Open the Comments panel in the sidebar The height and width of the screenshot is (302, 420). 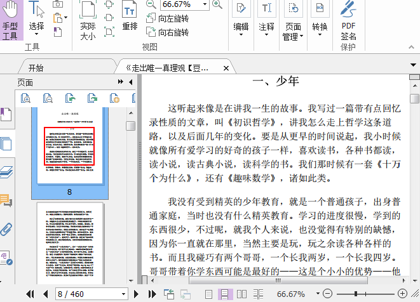click(6, 200)
